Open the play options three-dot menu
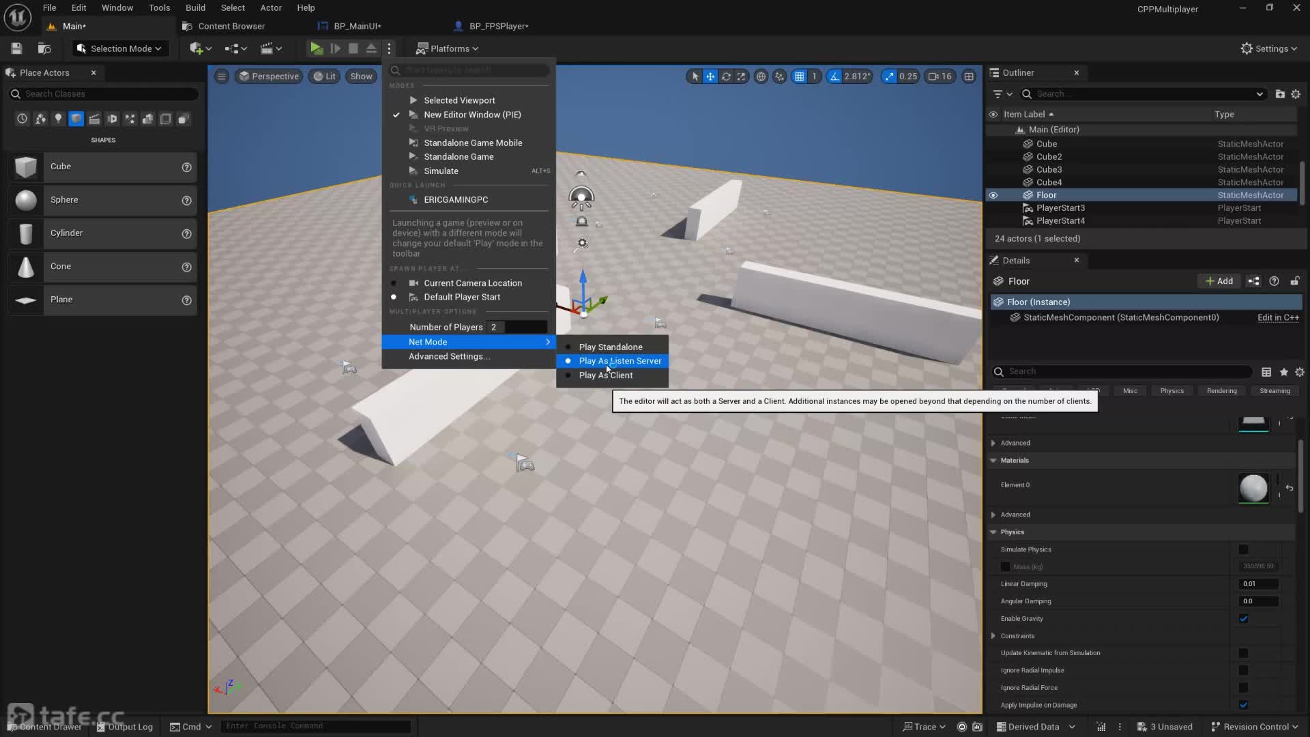The image size is (1310, 737). (389, 48)
